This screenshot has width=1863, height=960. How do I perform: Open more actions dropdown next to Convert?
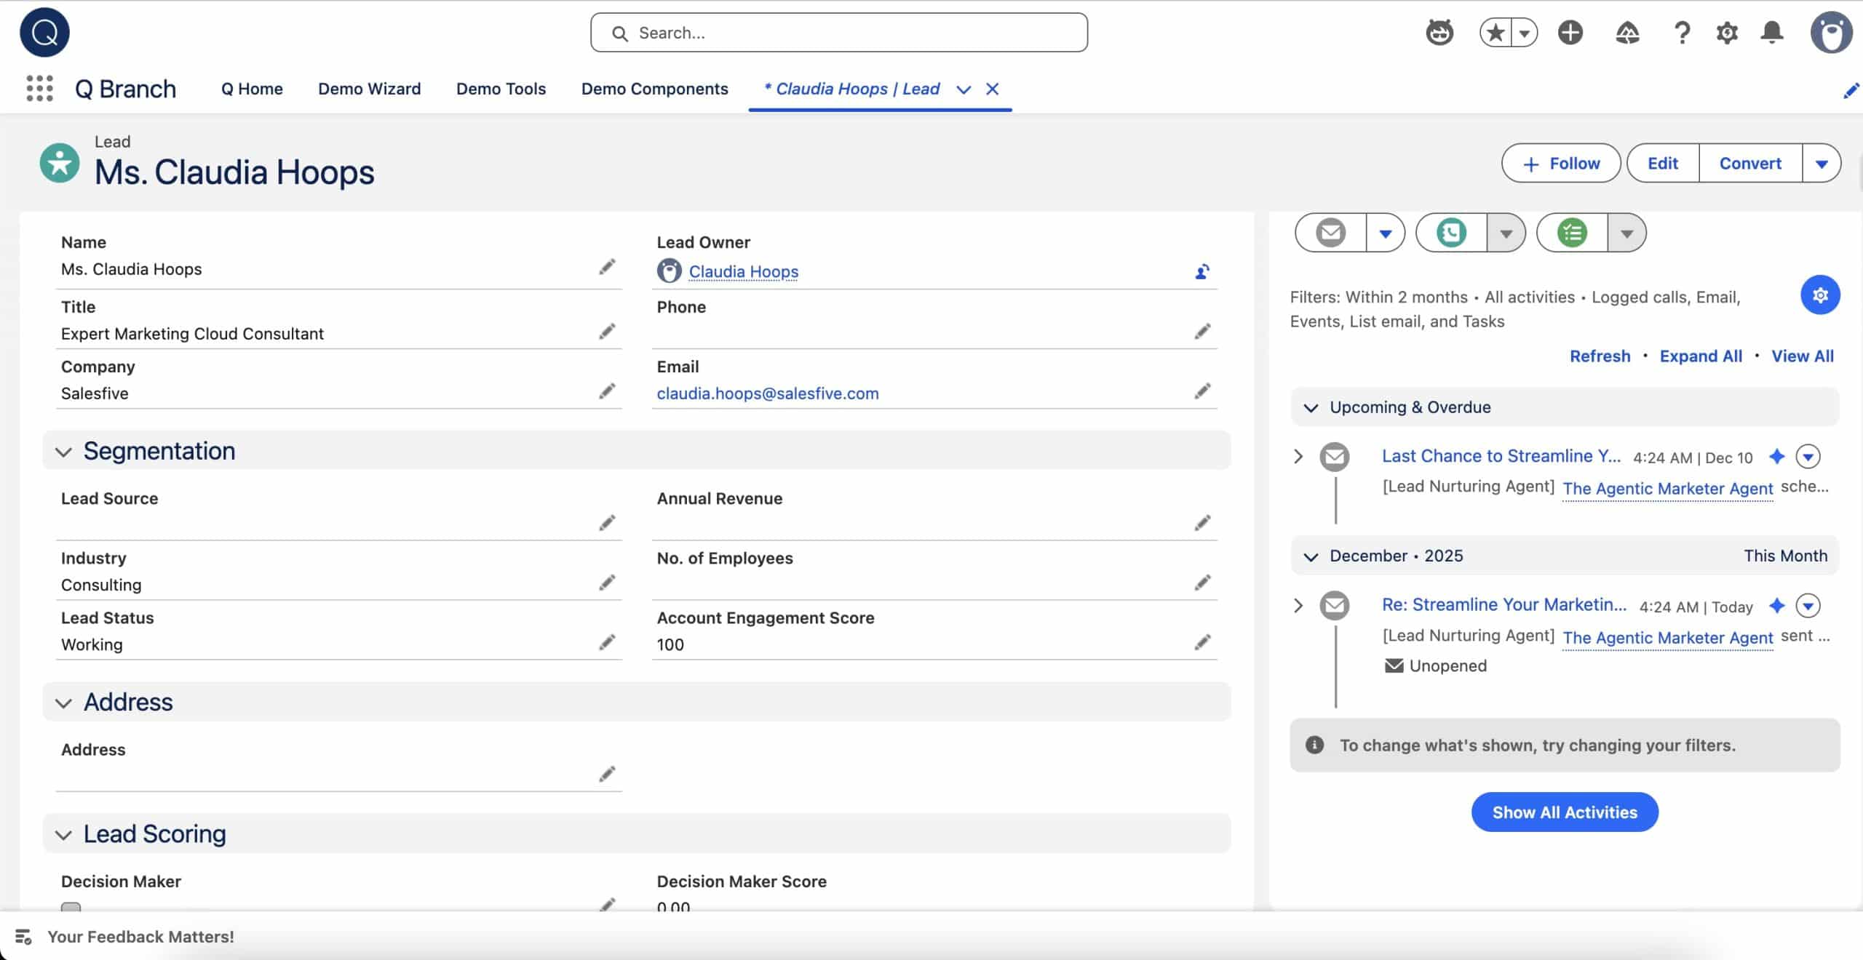[x=1822, y=164]
